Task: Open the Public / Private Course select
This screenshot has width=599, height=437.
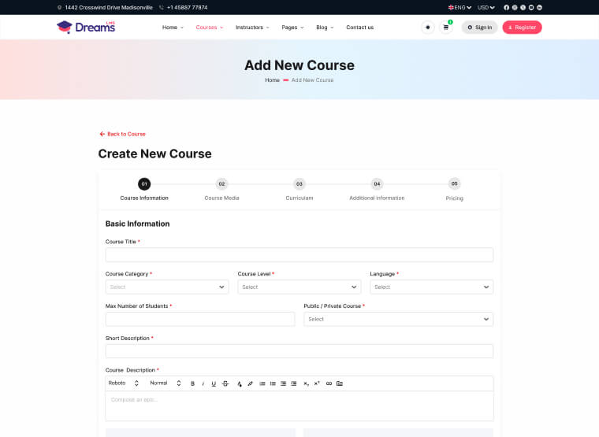Action: pyautogui.click(x=399, y=319)
